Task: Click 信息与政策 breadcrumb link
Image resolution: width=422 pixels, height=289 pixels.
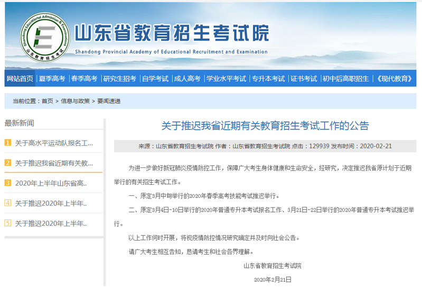Action: tap(75, 101)
